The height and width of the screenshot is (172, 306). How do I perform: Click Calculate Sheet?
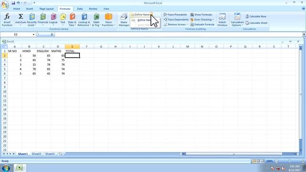coord(256,23)
